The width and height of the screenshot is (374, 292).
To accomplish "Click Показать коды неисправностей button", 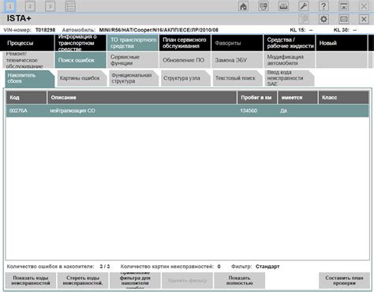I will coord(31,280).
